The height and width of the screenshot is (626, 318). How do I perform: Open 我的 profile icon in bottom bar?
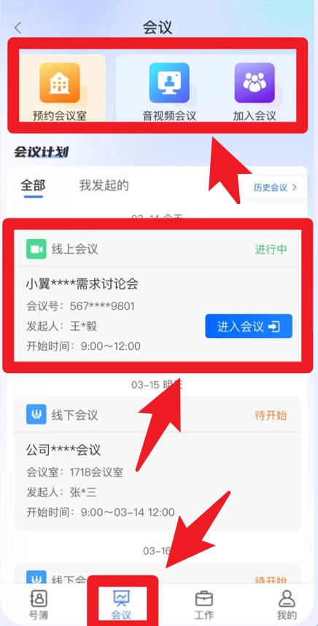(287, 598)
